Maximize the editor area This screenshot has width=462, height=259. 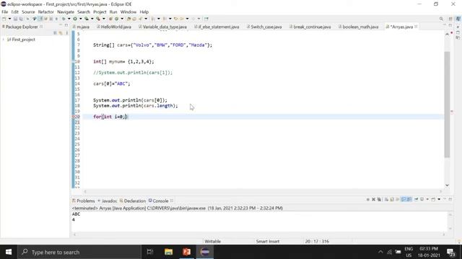coord(450,26)
